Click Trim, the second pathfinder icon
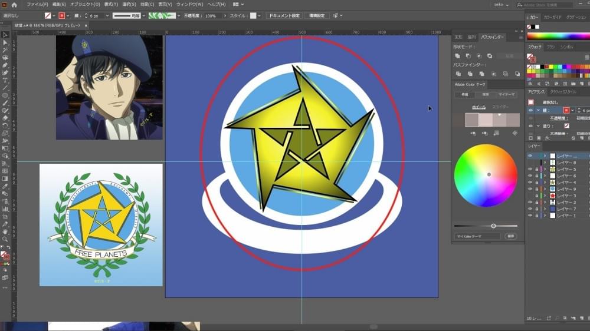The image size is (590, 331). point(470,74)
